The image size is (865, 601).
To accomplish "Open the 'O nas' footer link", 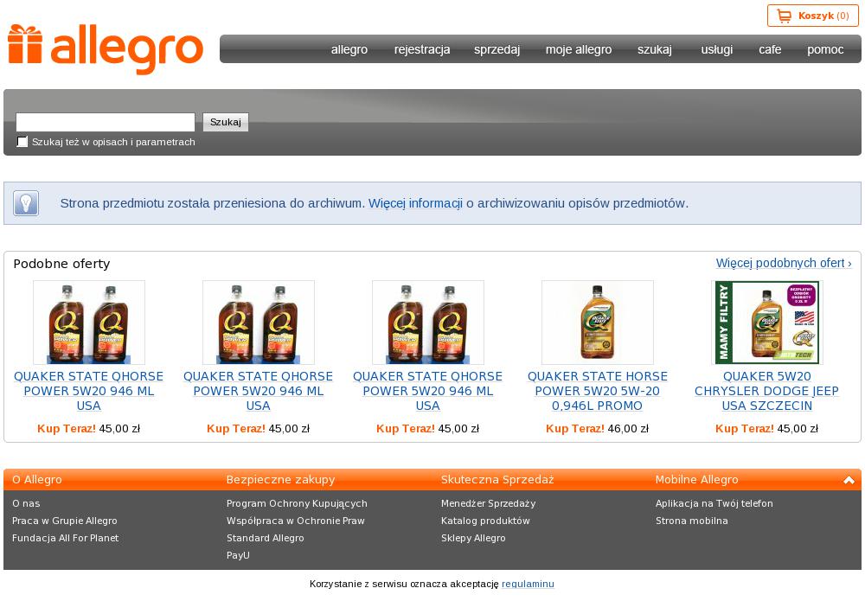I will (26, 503).
